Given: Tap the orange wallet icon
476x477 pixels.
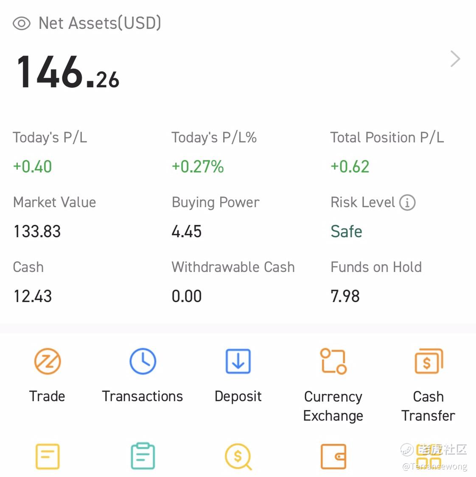Looking at the screenshot, I should pos(333,457).
